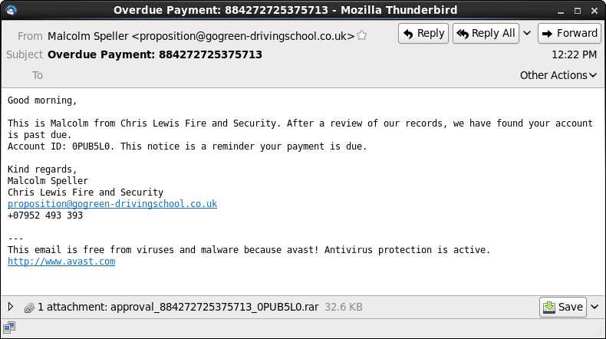Forward this overdue payment email
The width and height of the screenshot is (606, 339).
pyautogui.click(x=570, y=33)
